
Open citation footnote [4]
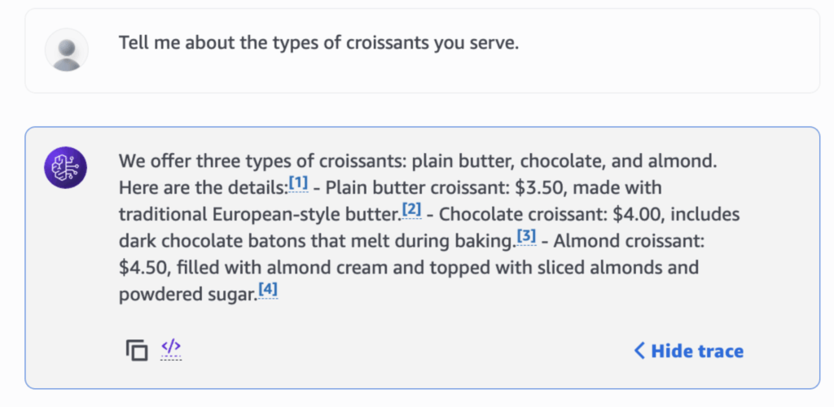(x=268, y=290)
